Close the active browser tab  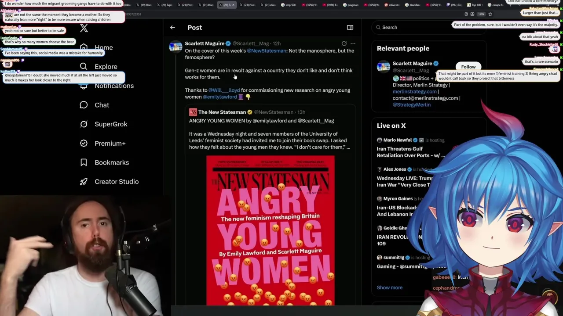coord(233,5)
